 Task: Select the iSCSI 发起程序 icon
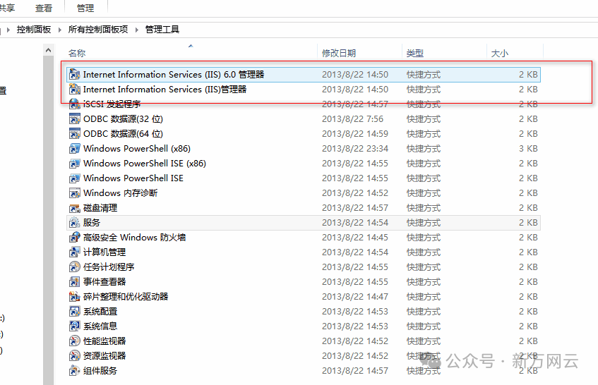(x=74, y=104)
